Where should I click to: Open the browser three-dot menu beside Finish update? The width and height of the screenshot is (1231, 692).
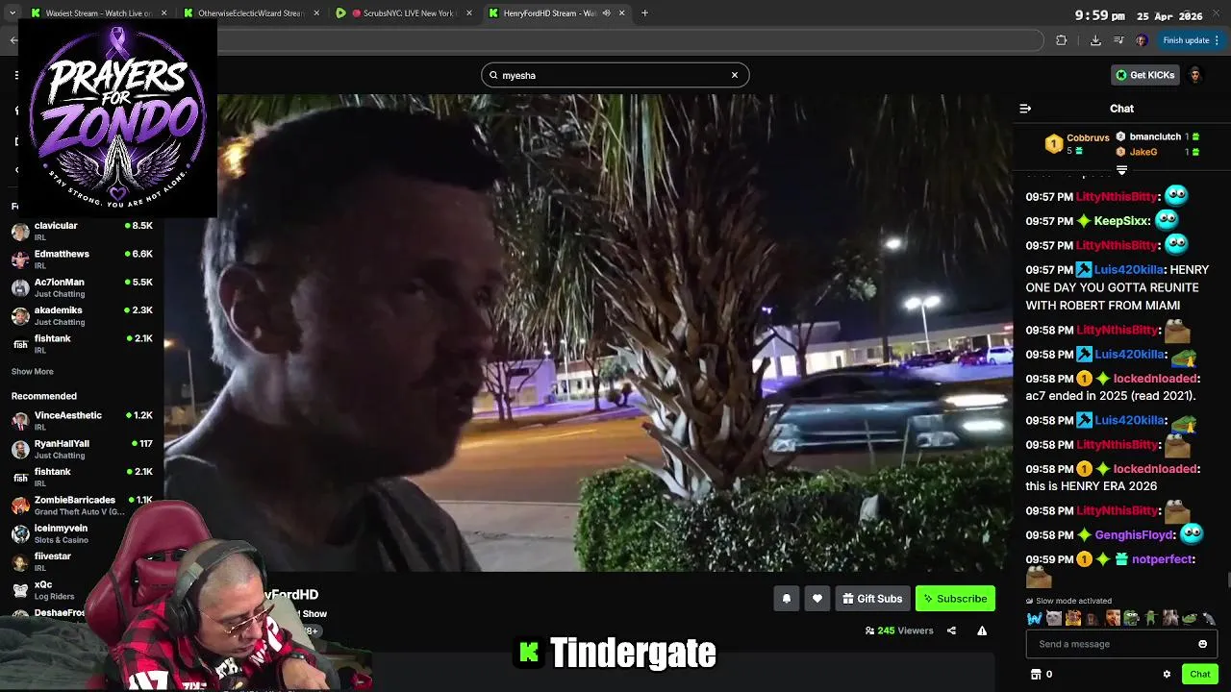[1217, 40]
